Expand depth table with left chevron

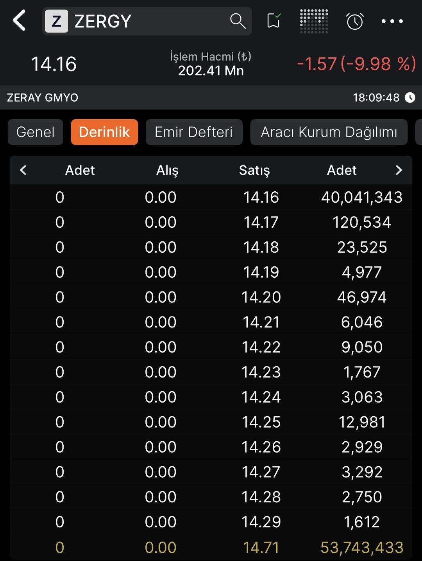[23, 170]
